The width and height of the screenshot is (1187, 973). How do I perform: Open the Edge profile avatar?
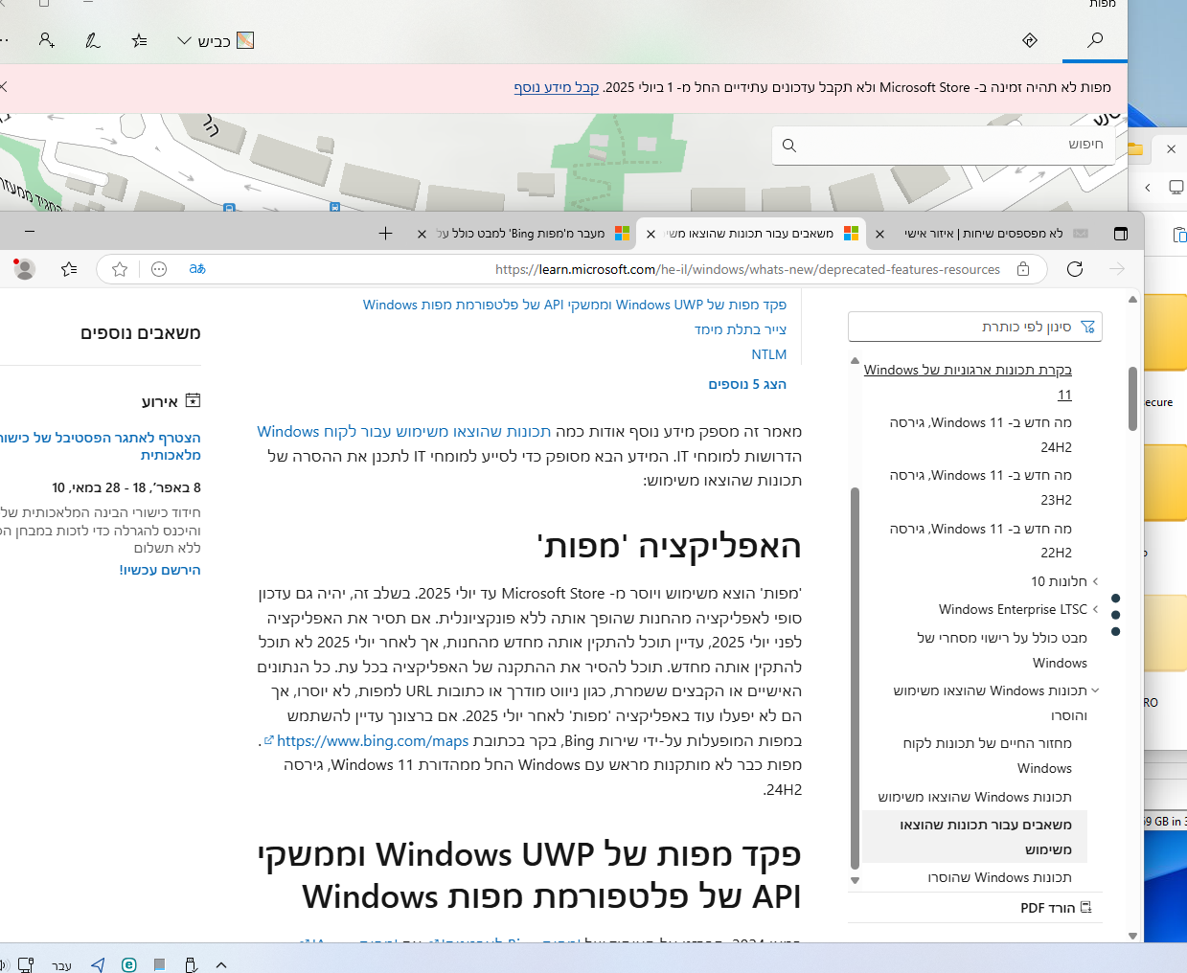(24, 269)
